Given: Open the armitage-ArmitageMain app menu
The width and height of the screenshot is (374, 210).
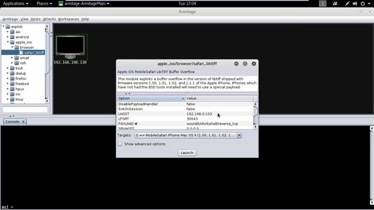Looking at the screenshot, I should pyautogui.click(x=84, y=3).
